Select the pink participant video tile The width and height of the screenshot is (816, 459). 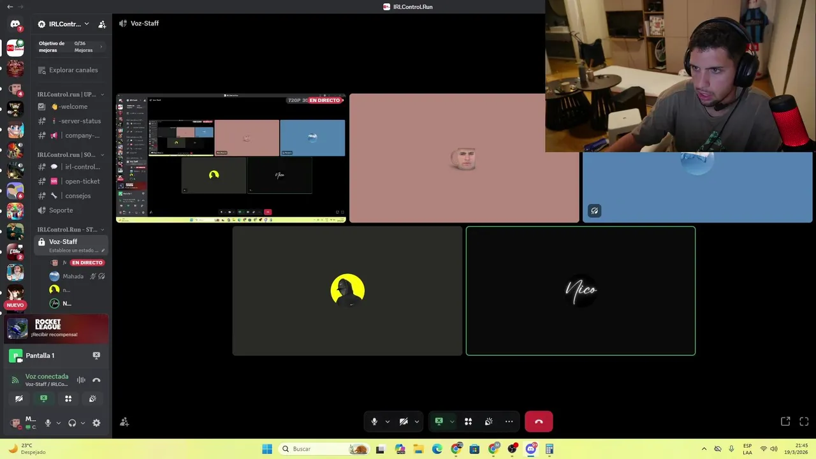[x=464, y=158]
